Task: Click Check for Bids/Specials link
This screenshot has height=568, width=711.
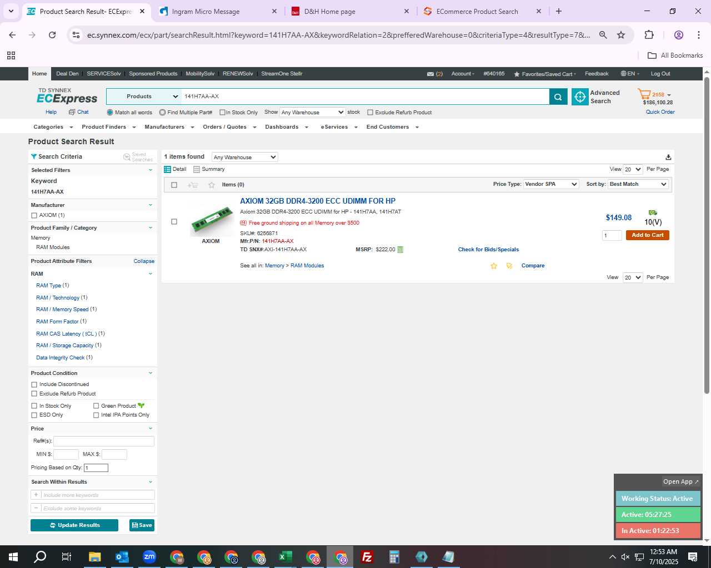Action: [488, 250]
